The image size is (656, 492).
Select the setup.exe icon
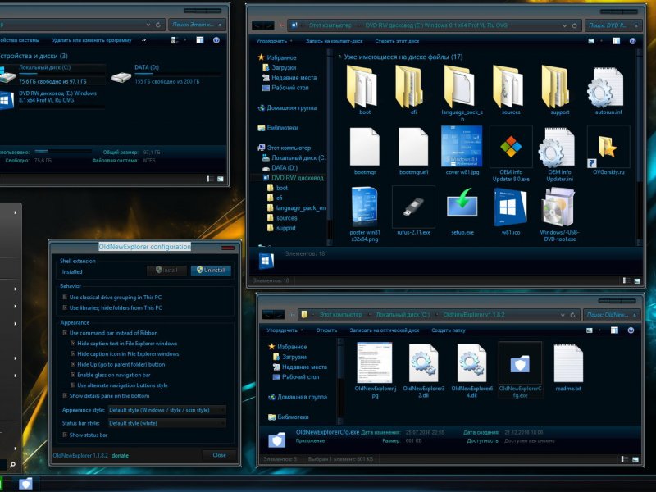462,203
